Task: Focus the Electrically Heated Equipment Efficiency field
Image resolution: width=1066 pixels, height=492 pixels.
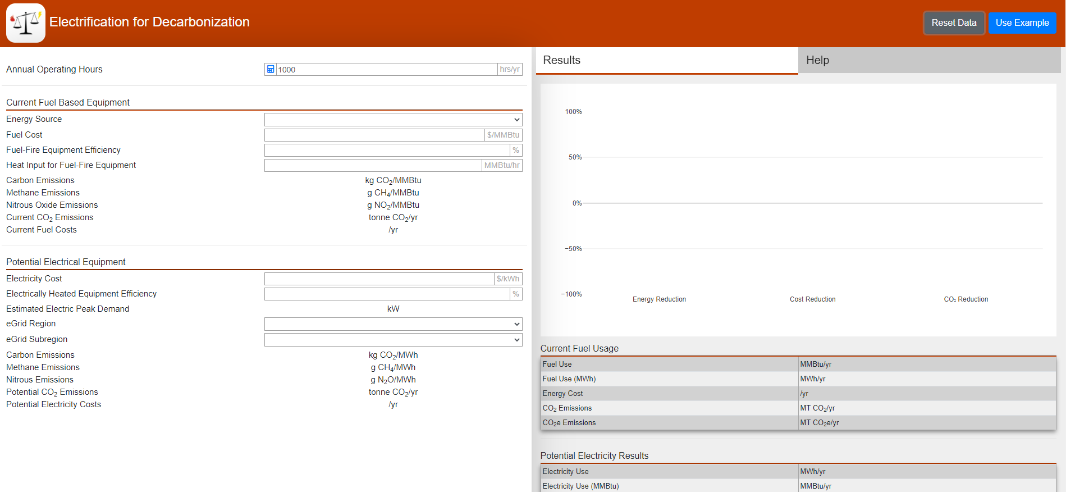Action: click(x=387, y=294)
